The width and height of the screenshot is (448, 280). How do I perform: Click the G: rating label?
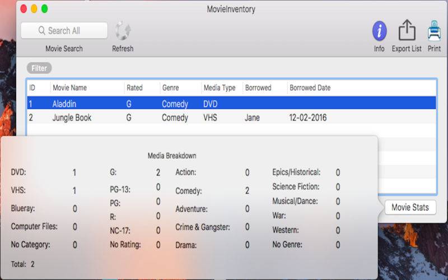coord(113,172)
